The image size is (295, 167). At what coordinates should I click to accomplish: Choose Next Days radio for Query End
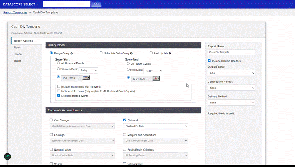128,69
